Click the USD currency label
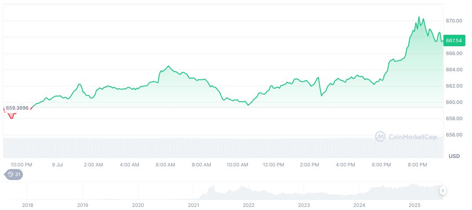 tap(454, 156)
